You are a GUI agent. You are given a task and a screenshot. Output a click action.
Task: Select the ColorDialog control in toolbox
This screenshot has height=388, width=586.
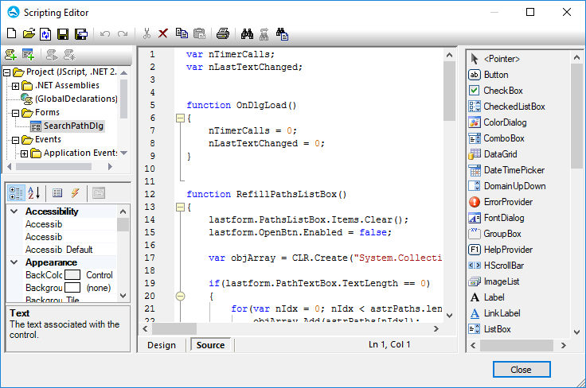504,122
